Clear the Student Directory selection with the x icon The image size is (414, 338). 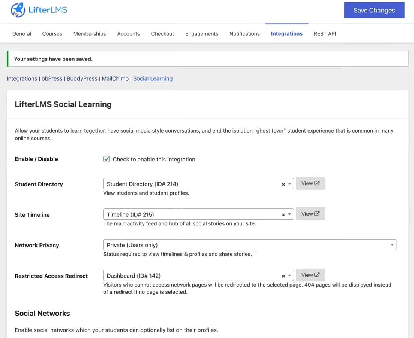tap(283, 184)
